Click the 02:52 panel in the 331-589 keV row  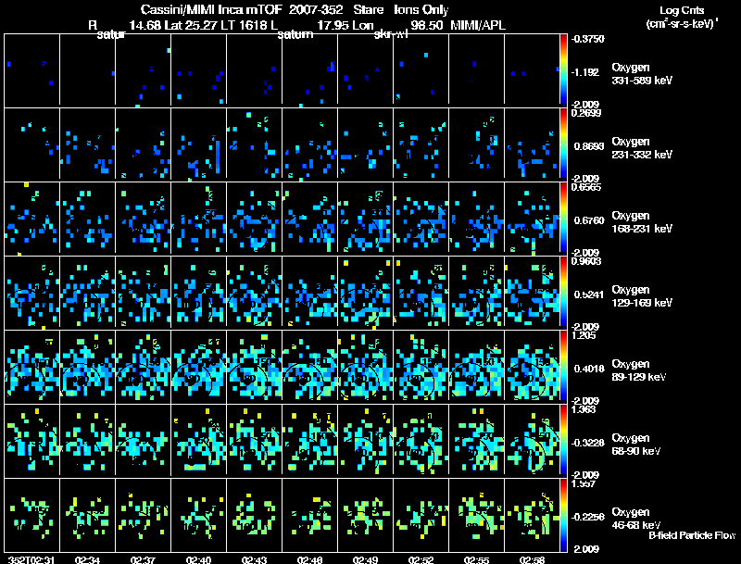421,70
